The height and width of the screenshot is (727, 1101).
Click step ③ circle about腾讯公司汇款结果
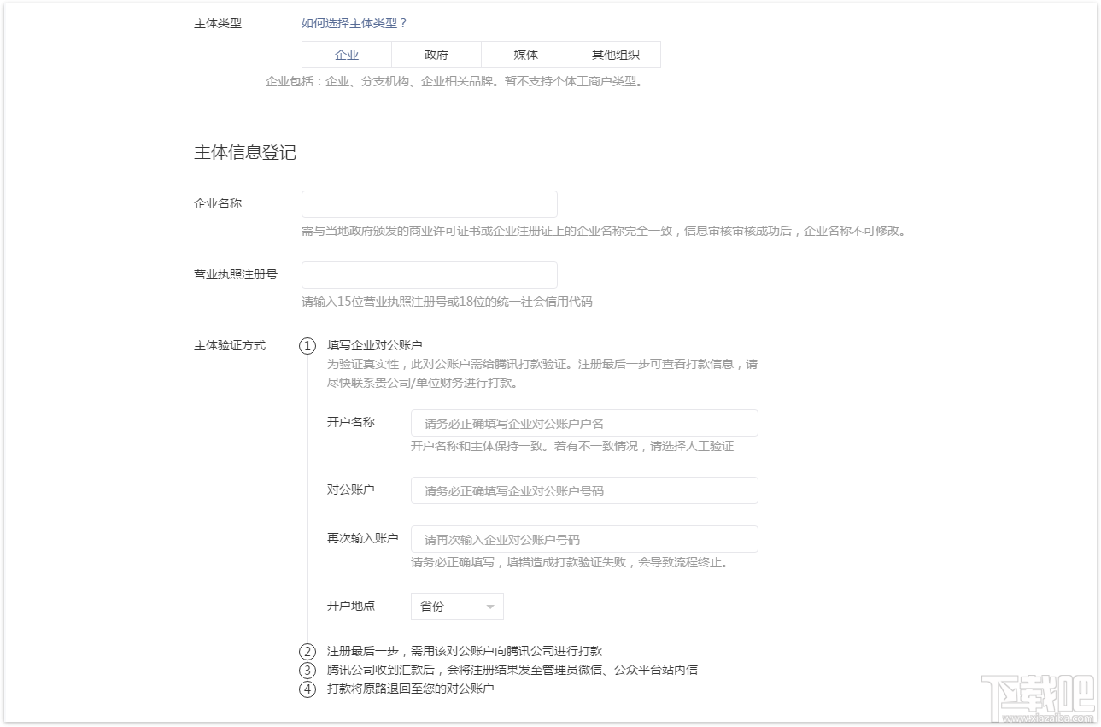(x=306, y=670)
